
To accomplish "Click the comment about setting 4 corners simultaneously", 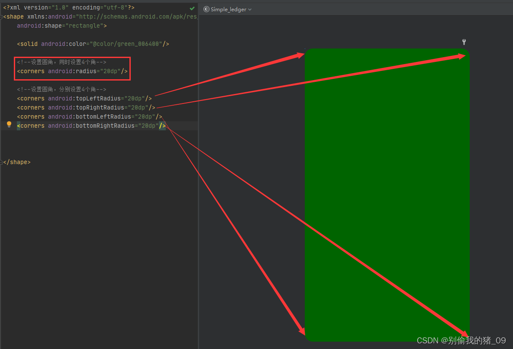I will 61,62.
